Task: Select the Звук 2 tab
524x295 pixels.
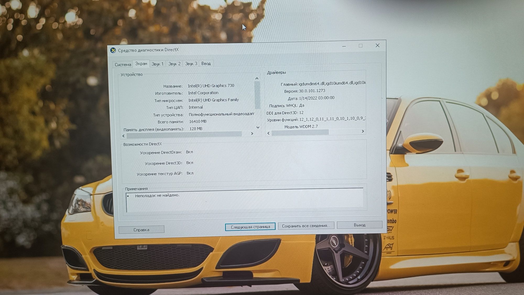Action: (174, 64)
